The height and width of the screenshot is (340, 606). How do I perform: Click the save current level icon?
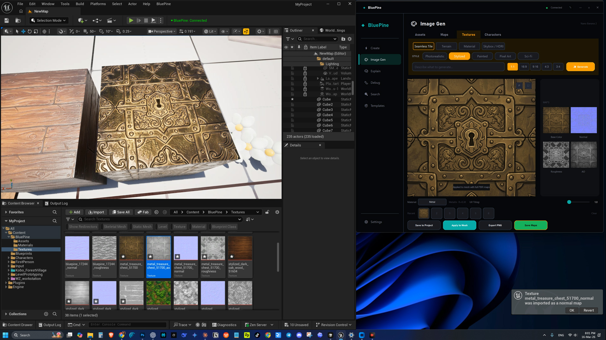tap(6, 20)
